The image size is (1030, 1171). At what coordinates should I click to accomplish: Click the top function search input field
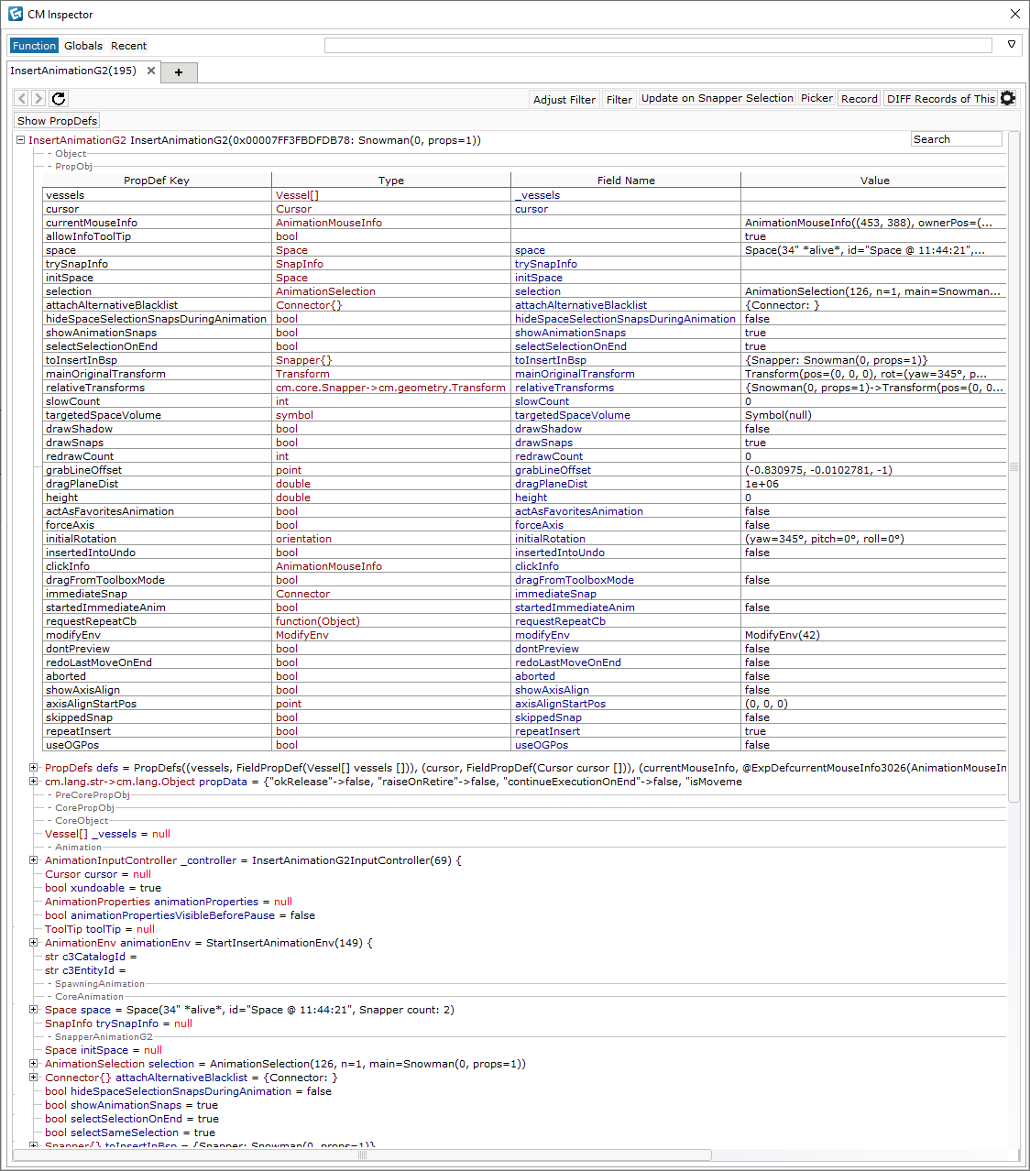pyautogui.click(x=658, y=45)
